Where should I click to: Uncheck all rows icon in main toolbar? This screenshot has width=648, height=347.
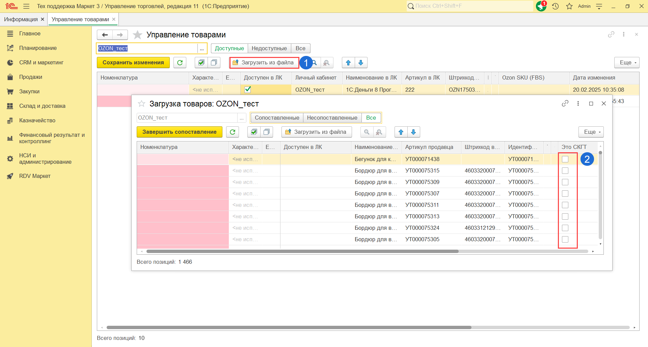click(214, 62)
